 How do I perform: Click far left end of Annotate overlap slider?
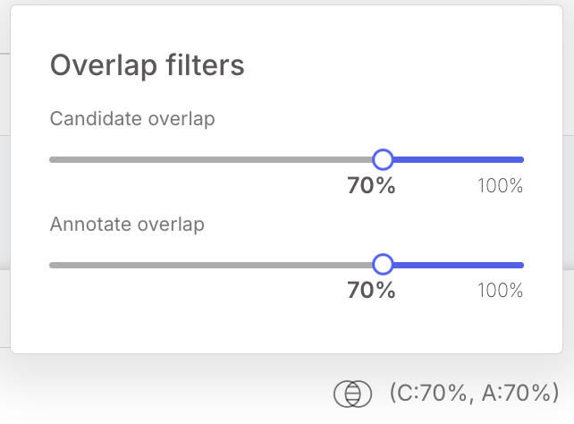tap(53, 265)
